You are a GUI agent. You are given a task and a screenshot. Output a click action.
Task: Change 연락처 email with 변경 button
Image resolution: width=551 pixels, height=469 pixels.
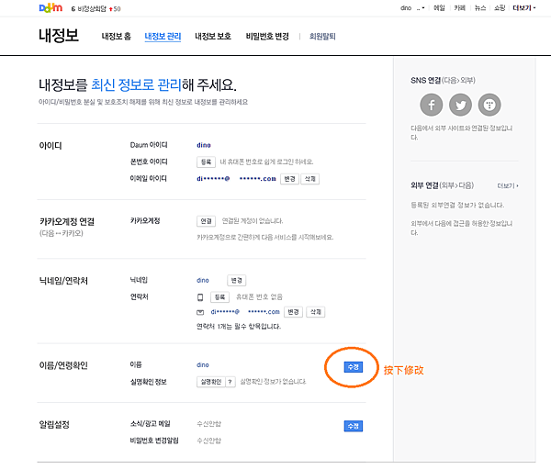pyautogui.click(x=294, y=312)
